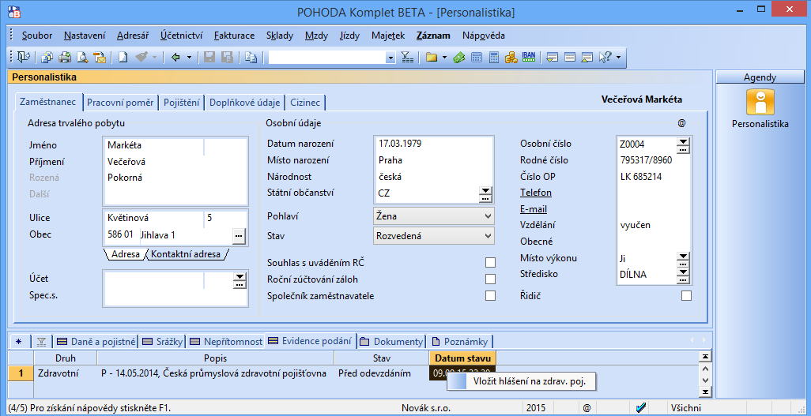Tick Souhlas s uváděním RČ checkbox
The height and width of the screenshot is (416, 811).
(x=490, y=263)
